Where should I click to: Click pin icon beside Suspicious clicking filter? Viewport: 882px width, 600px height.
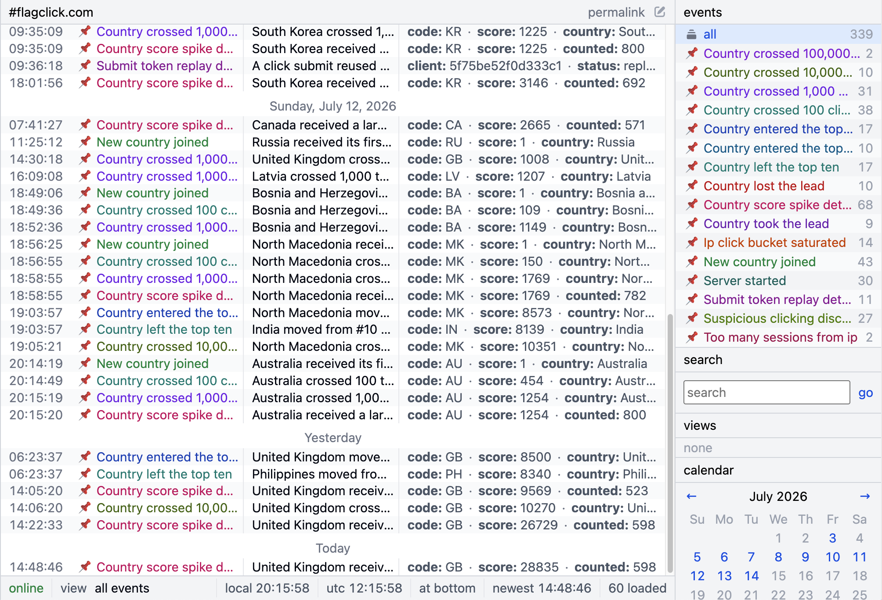pyautogui.click(x=692, y=318)
